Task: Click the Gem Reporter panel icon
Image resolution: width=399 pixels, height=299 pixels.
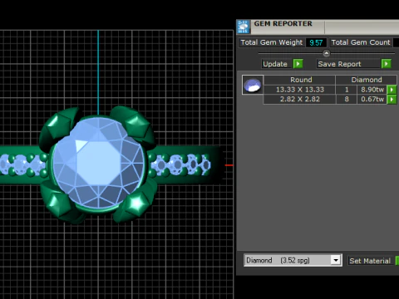Action: [244, 27]
